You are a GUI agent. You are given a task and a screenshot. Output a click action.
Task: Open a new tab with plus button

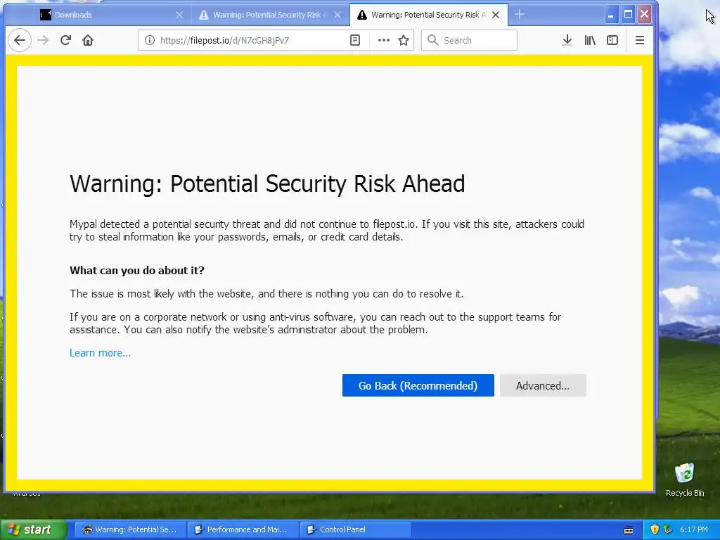coord(520,15)
